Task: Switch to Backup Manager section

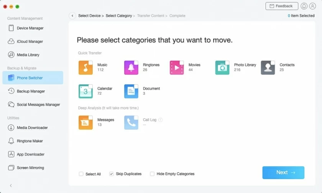Action: click(31, 92)
